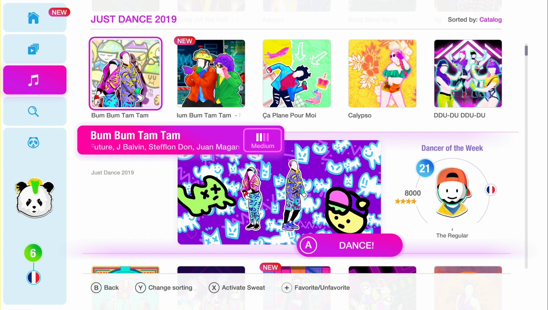
Task: Click the vertical scrollbar thumb on right
Action: point(526,50)
